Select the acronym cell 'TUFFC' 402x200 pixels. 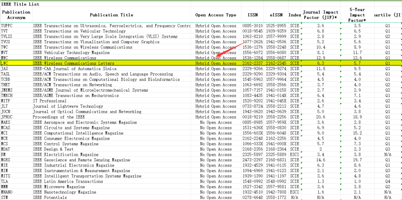pyautogui.click(x=16, y=26)
